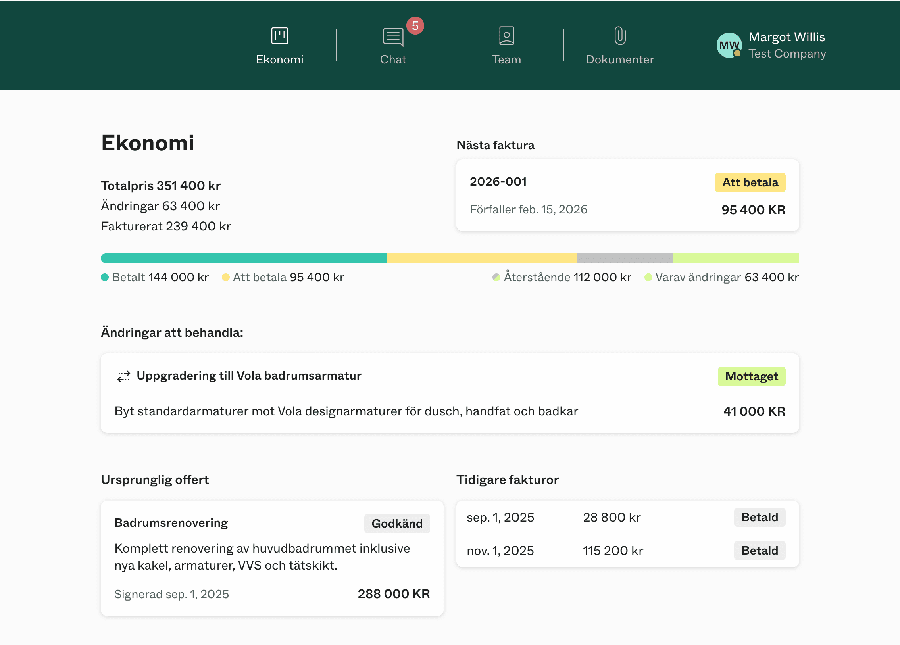
Task: Open the Margot Willis profile name
Action: 787,37
